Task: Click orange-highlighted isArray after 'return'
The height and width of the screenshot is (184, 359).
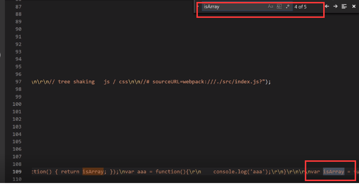Action: point(93,171)
